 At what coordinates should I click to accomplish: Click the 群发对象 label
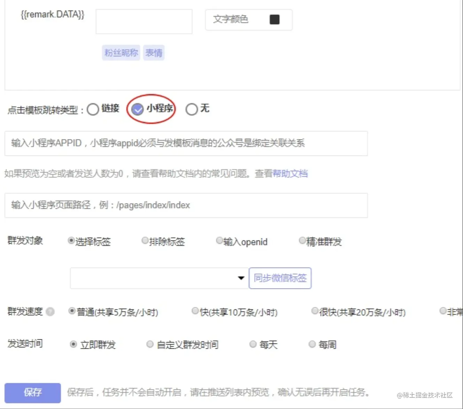tap(25, 240)
